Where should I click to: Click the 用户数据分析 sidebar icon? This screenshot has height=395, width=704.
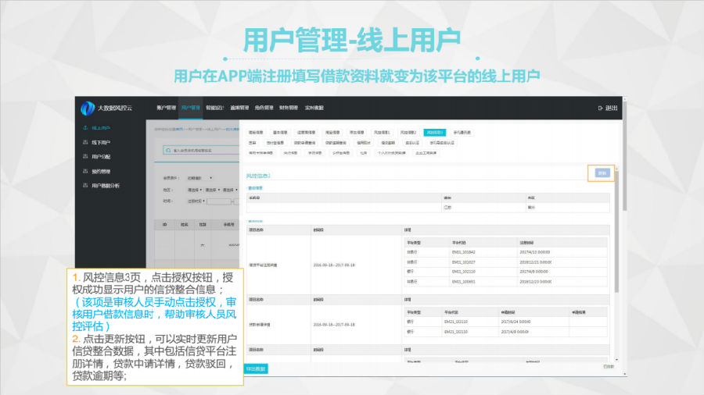pyautogui.click(x=85, y=185)
